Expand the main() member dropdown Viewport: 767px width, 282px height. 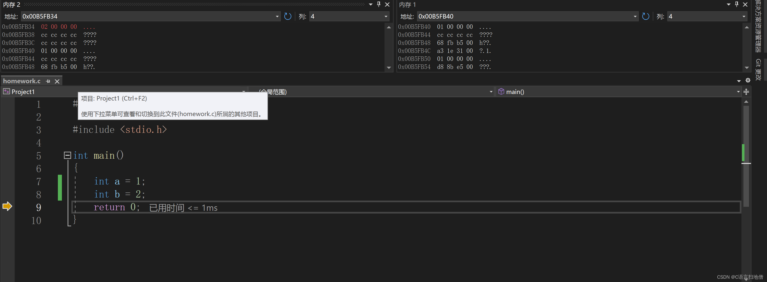click(738, 92)
